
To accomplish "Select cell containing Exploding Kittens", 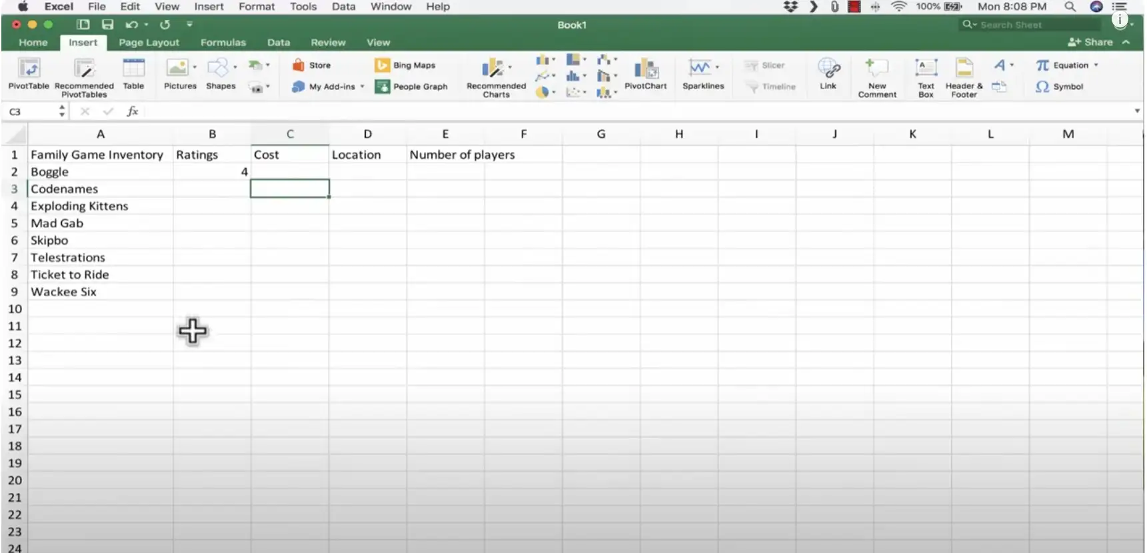I will coord(79,207).
